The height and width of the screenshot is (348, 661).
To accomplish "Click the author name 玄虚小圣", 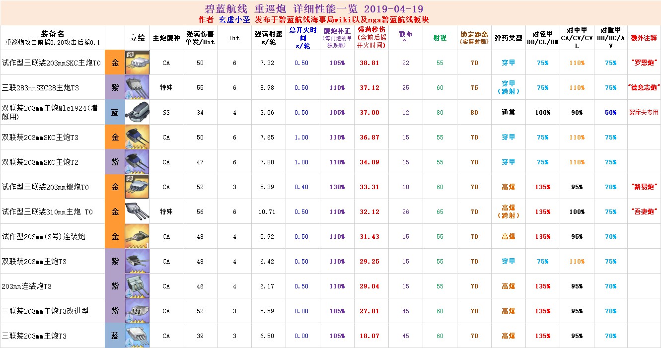I will pos(233,20).
